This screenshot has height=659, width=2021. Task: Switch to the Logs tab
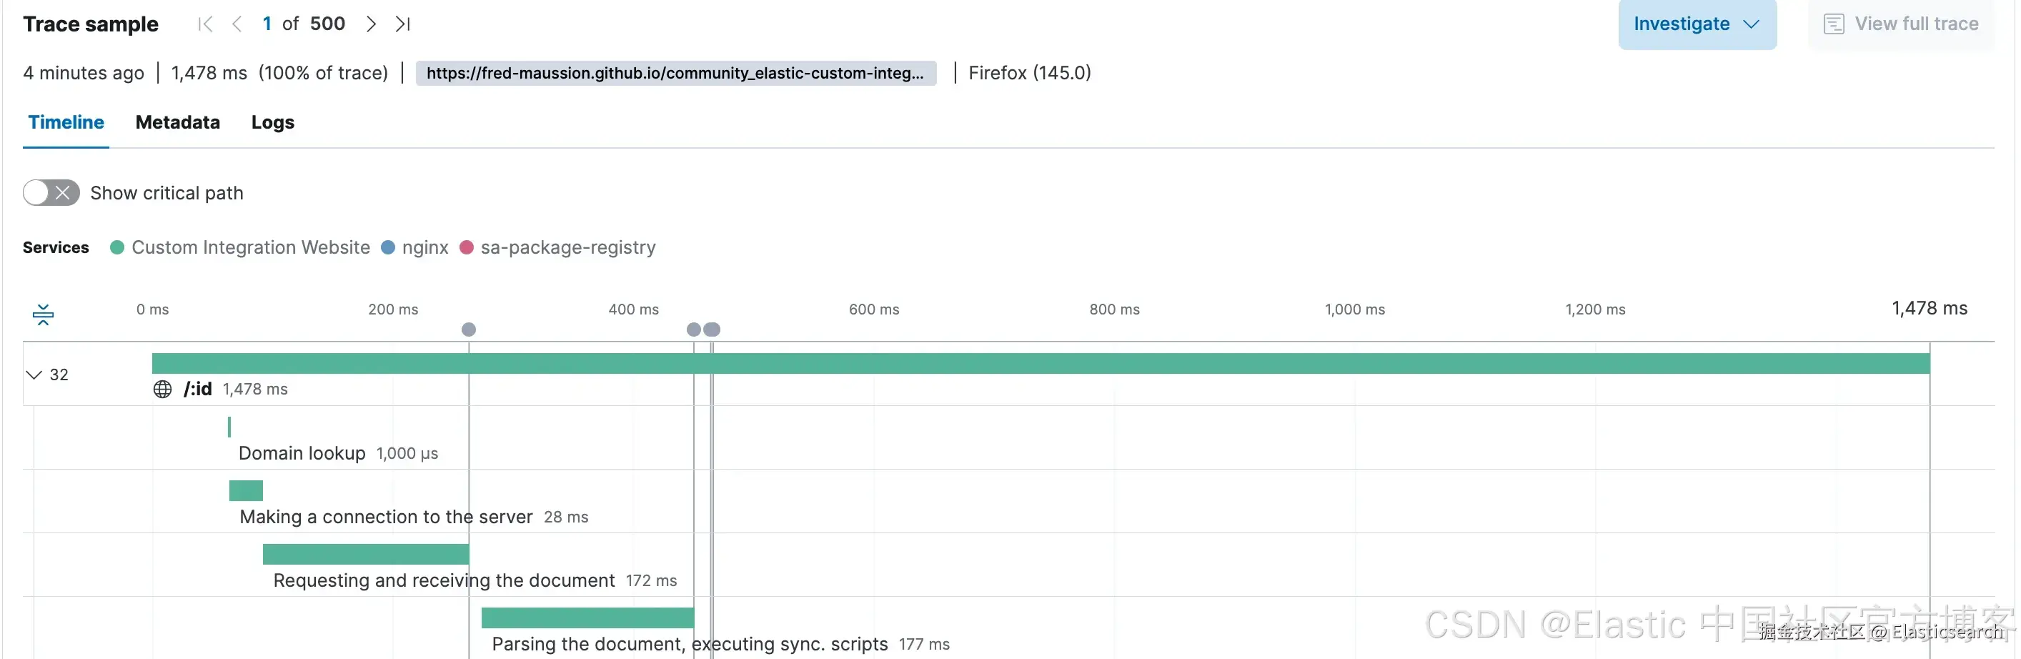tap(272, 122)
